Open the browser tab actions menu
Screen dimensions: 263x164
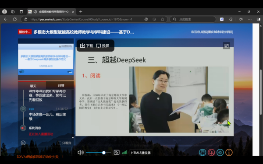pyautogui.click(x=21, y=12)
